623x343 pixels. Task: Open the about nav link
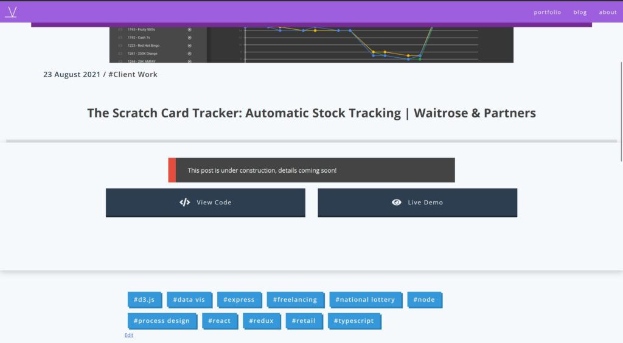coord(608,12)
